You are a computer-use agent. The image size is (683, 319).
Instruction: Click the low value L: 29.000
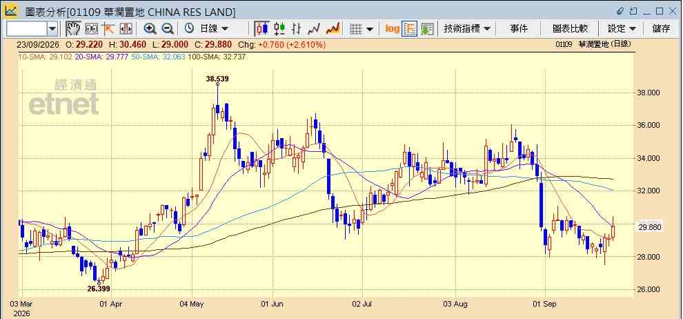coord(170,44)
